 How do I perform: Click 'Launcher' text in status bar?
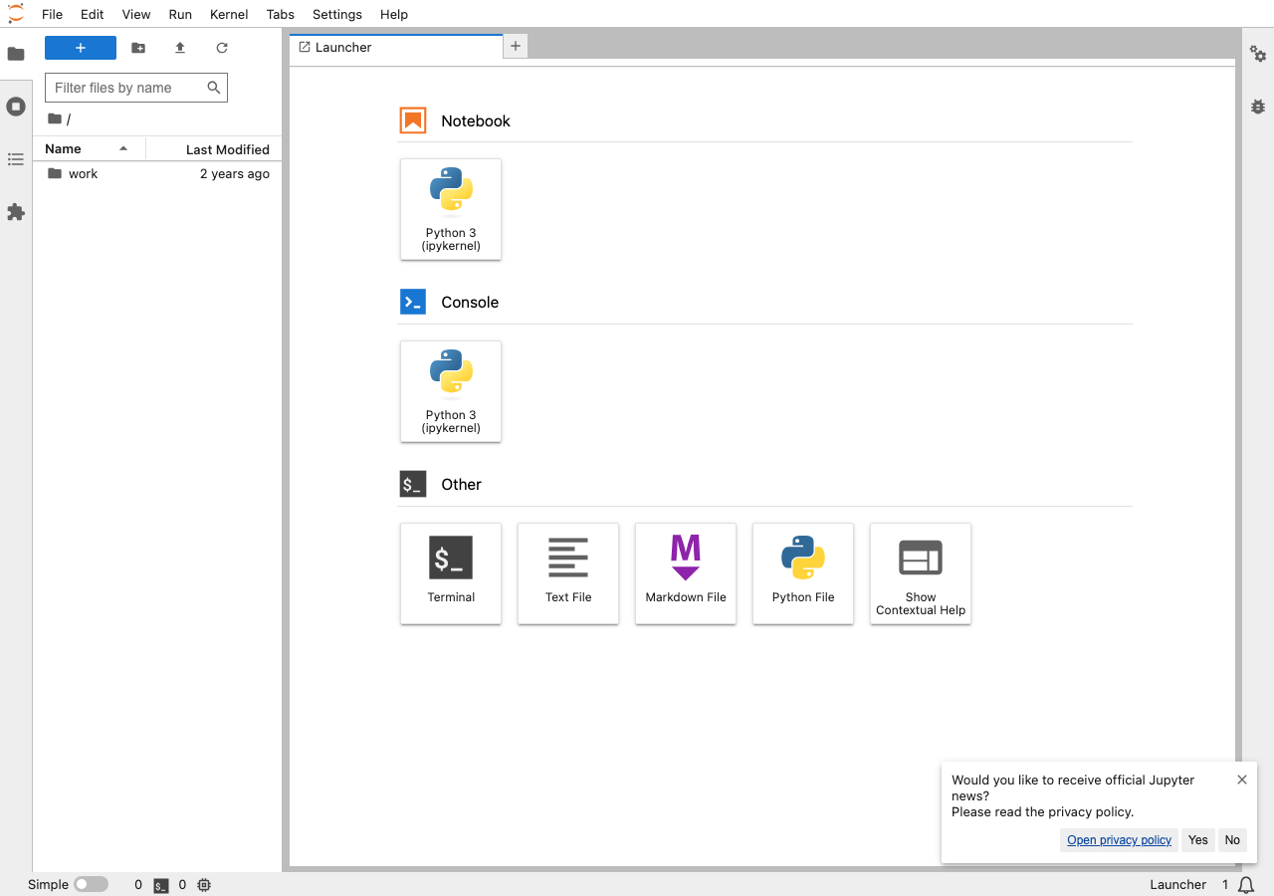(x=1177, y=884)
